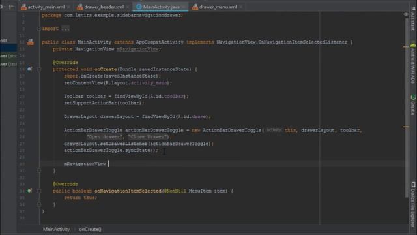Viewport: 417px width, 235px height.
Task: Close the MainActivity.java tab
Action: coord(184,7)
